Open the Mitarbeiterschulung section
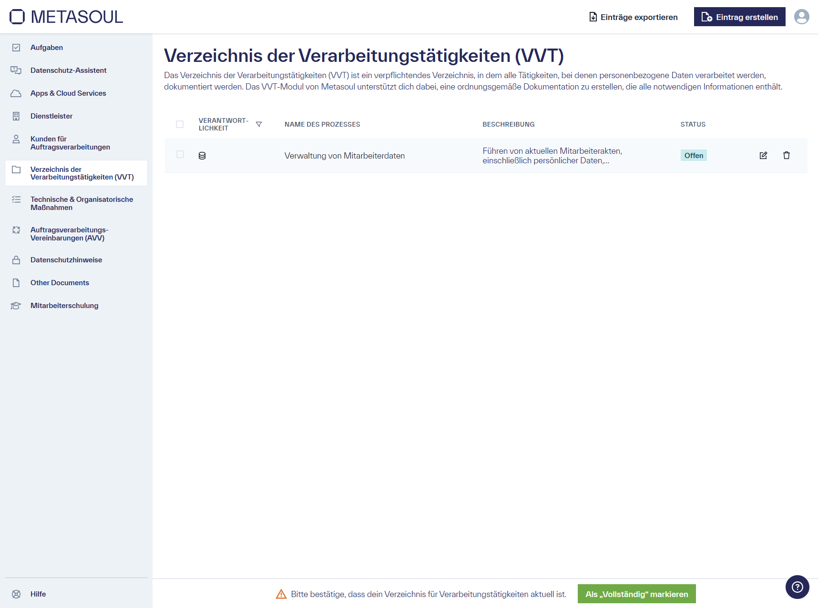 coord(64,305)
